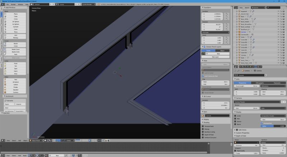
Task: Open the Object Mode selector
Action: (x=36, y=140)
